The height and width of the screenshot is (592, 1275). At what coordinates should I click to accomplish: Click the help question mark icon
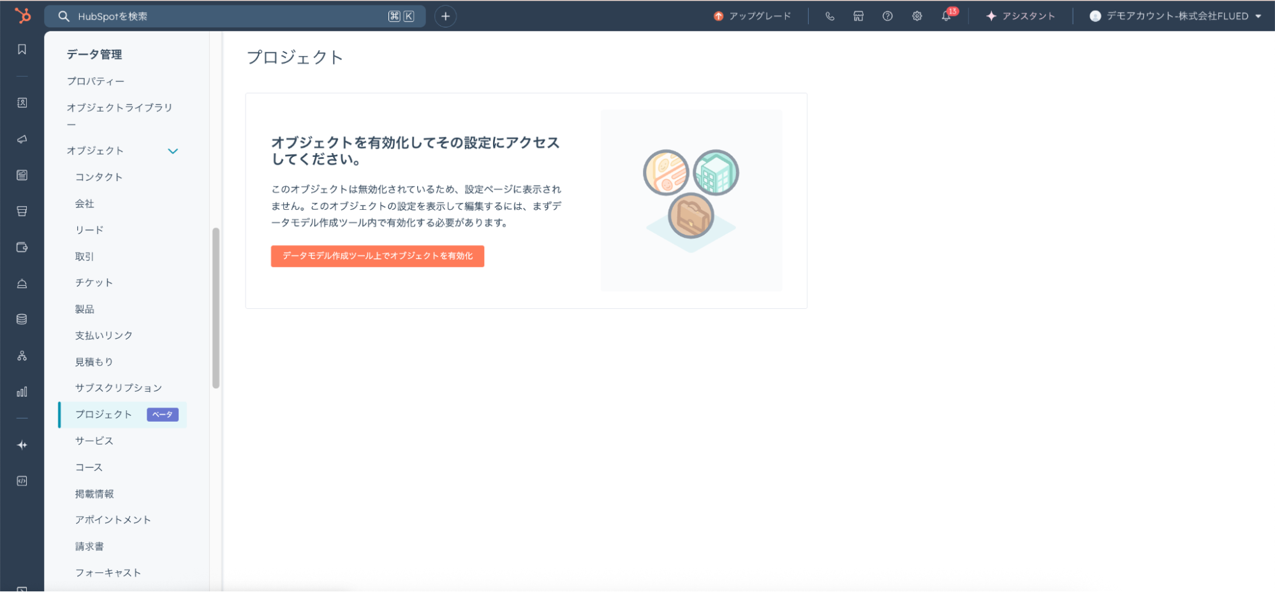point(887,16)
